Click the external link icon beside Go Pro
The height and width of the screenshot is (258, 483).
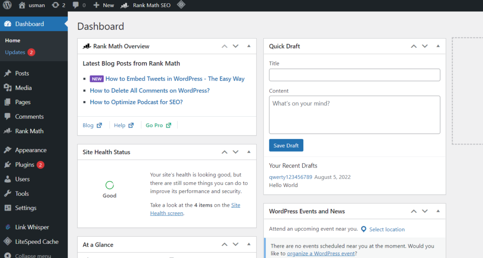[x=168, y=125]
